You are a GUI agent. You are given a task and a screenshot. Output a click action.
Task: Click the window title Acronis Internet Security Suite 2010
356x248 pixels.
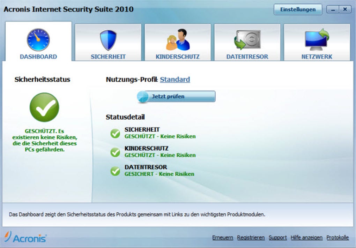point(68,9)
